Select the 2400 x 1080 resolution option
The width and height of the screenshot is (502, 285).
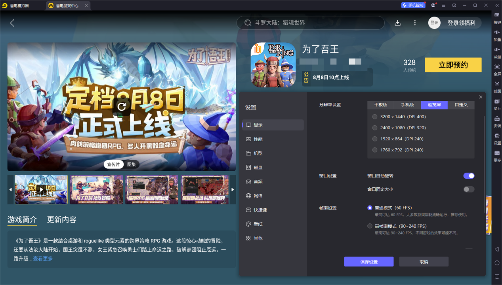[x=374, y=128]
